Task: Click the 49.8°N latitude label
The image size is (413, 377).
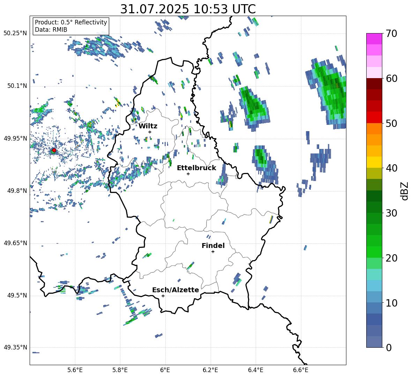Action: pos(17,191)
